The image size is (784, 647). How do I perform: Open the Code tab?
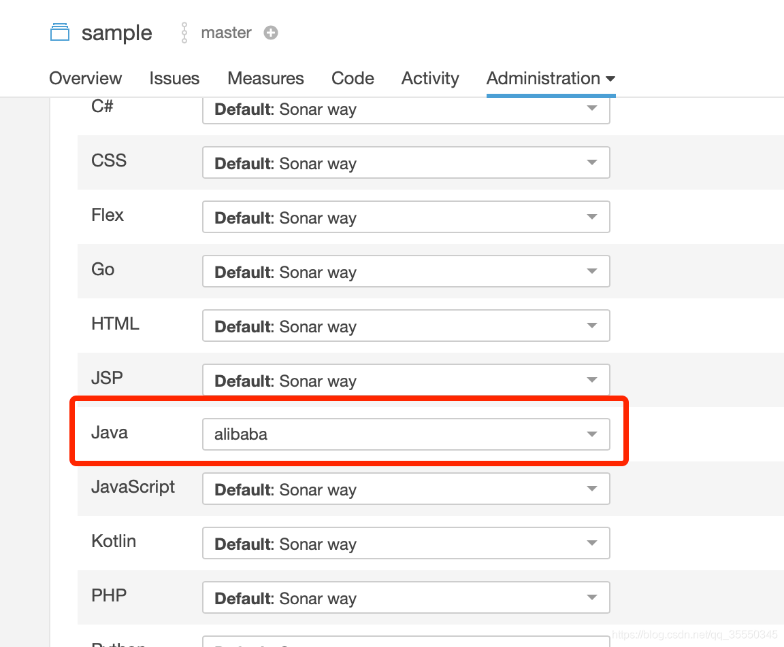pyautogui.click(x=353, y=78)
